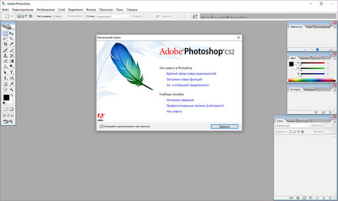
Task: Switch to the Слои tab
Action: coord(280,121)
